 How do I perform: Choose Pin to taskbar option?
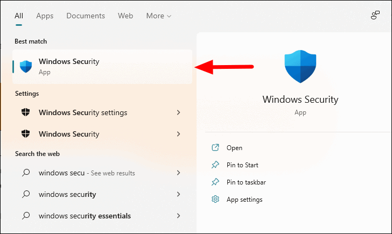pos(246,182)
